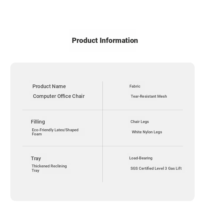The image size is (205, 209).
Task: Click the Product Information heading
Action: click(x=105, y=40)
